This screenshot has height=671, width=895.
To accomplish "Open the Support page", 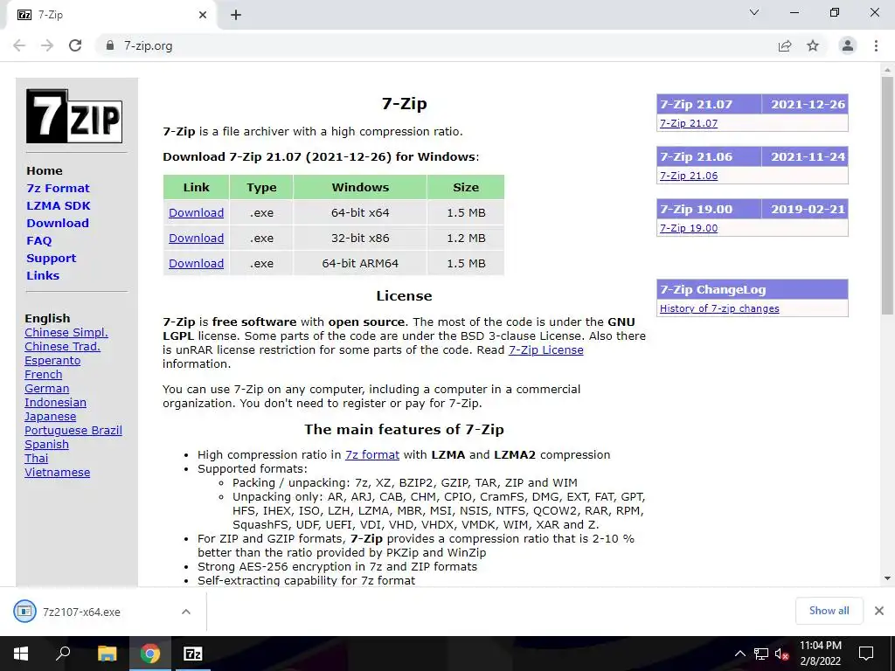I will pyautogui.click(x=51, y=258).
